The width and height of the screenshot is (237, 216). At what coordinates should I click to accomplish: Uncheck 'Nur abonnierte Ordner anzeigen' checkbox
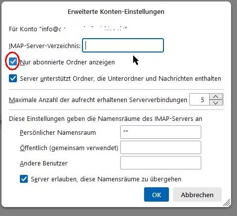(13, 62)
